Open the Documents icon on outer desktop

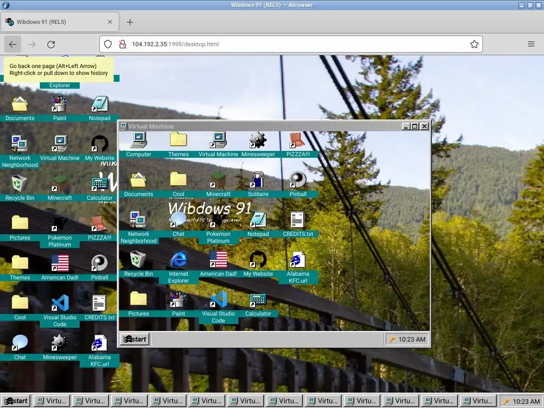point(20,108)
